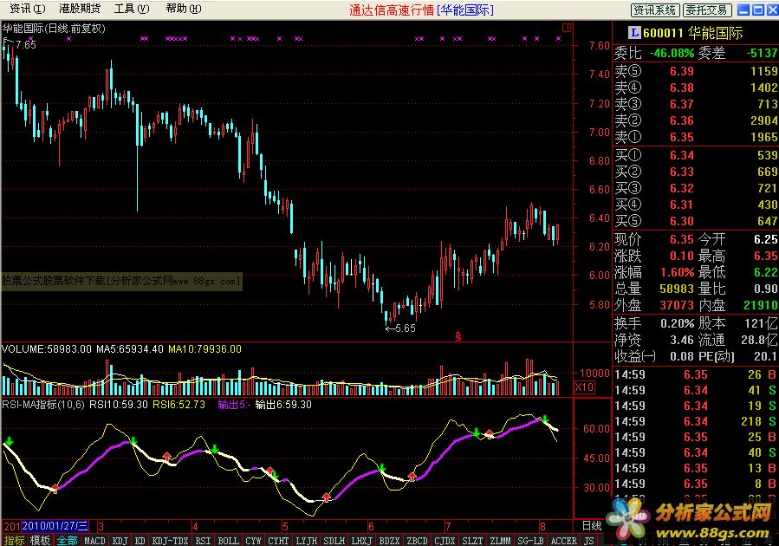Click the 外盘 37073 value
Viewport: 779px width, 546px height.
(677, 305)
